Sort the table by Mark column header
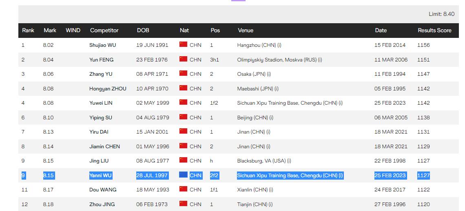Image resolution: width=465 pixels, height=211 pixels. (50, 31)
